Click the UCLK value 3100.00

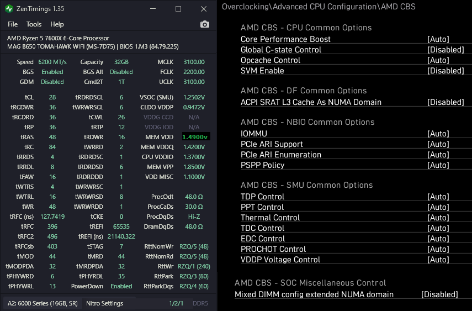[x=194, y=82]
